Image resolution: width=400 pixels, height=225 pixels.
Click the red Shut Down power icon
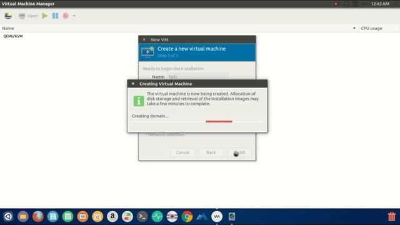(x=66, y=16)
